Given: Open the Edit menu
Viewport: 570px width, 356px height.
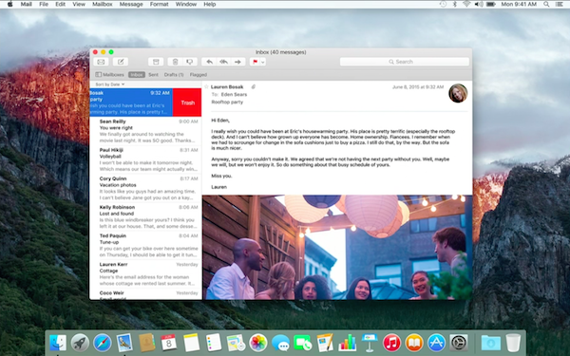Looking at the screenshot, I should (x=61, y=5).
